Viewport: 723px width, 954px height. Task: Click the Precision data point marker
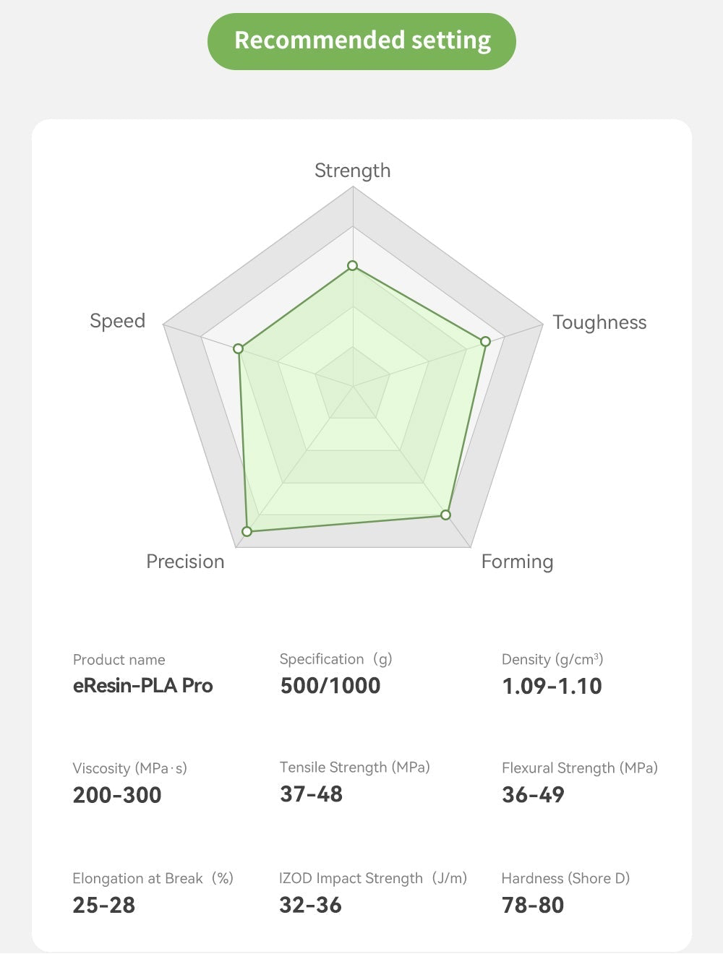tap(247, 531)
